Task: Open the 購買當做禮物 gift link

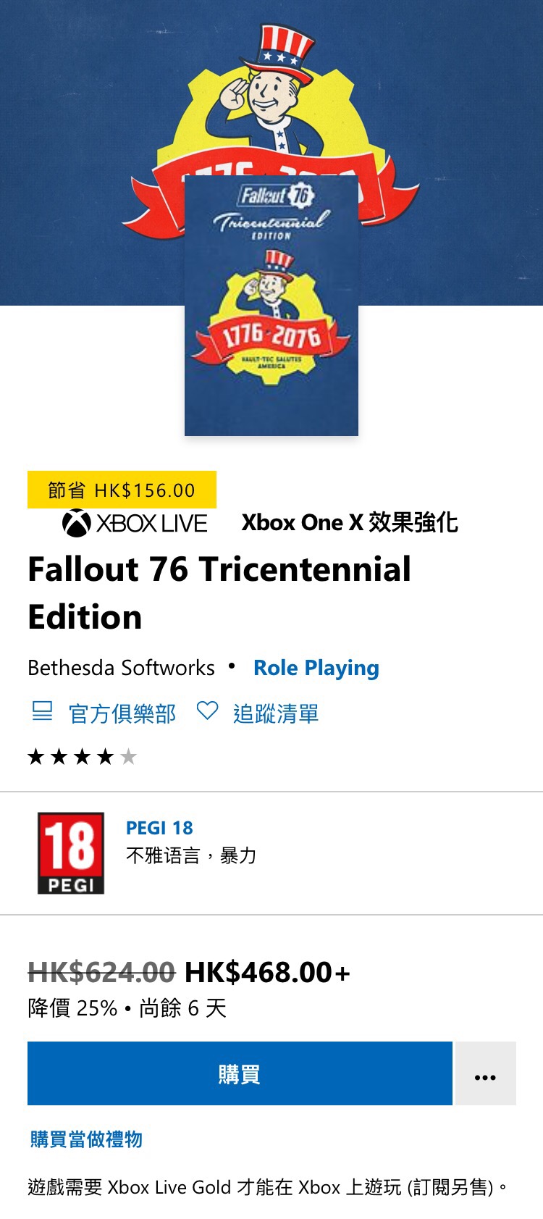Action: click(x=86, y=1139)
